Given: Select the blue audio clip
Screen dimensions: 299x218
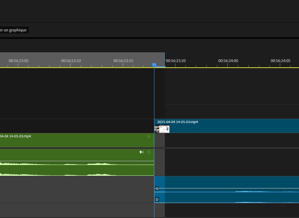Looking at the screenshot, I should coord(227,190).
